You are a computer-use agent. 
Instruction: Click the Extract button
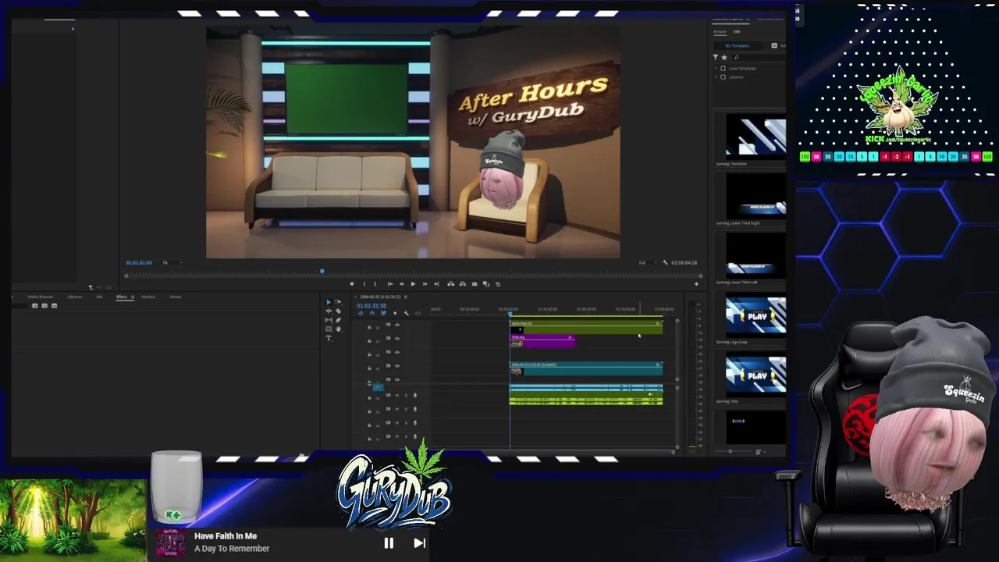(x=463, y=283)
